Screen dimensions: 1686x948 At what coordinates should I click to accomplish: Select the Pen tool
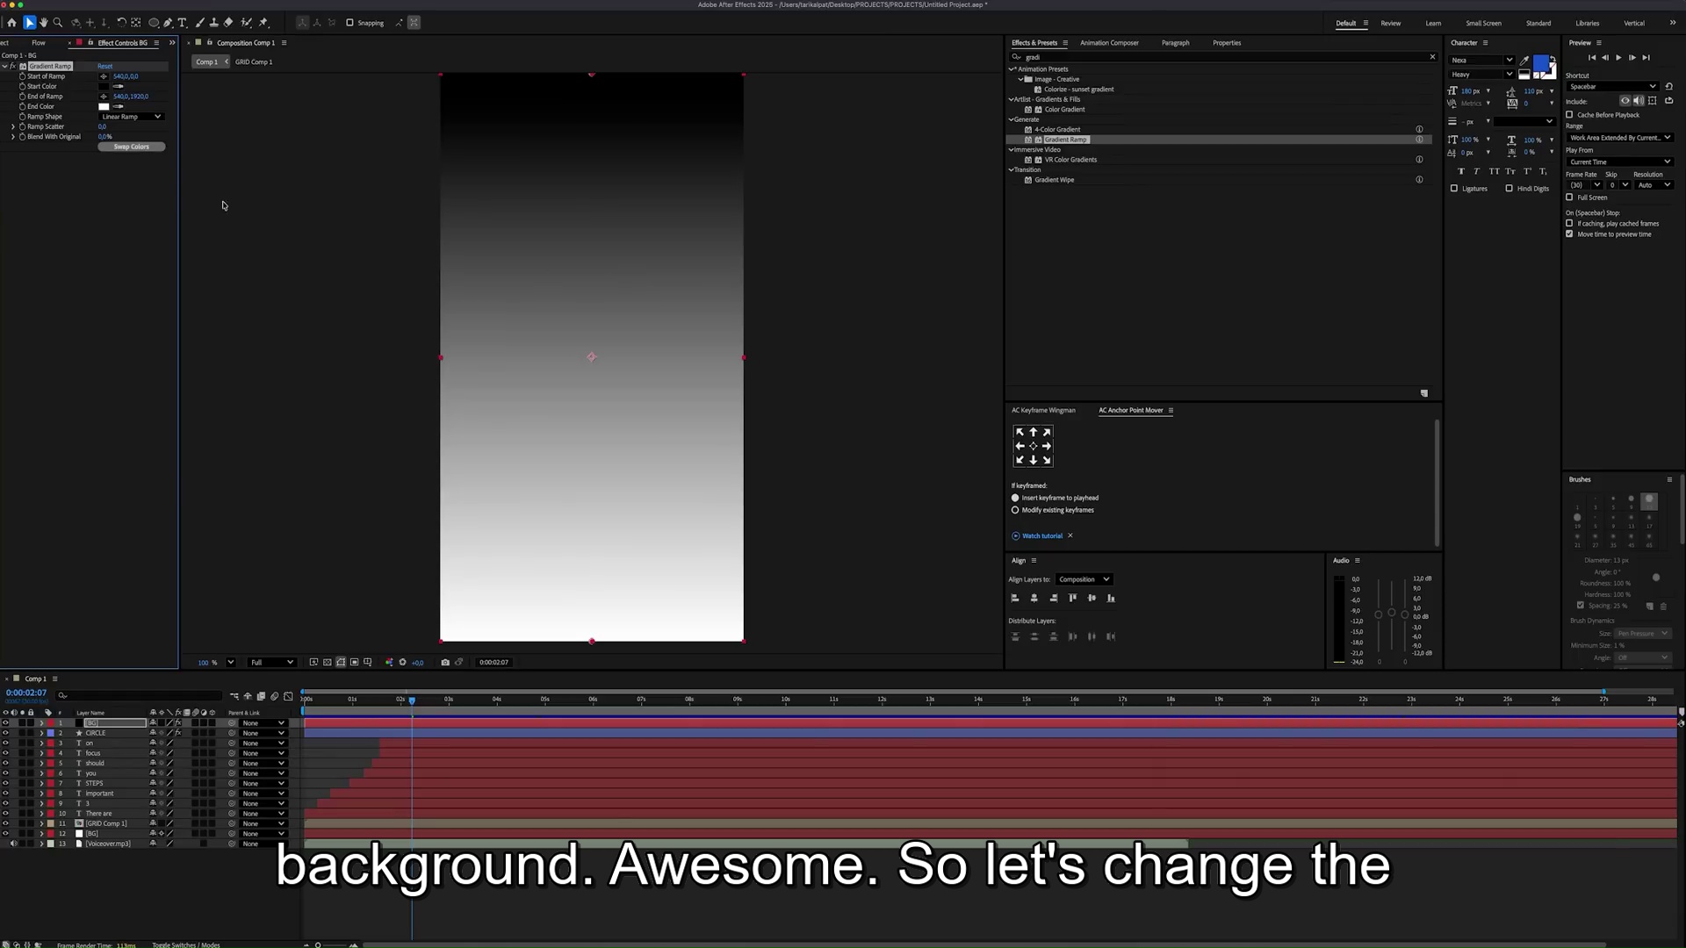pos(168,23)
